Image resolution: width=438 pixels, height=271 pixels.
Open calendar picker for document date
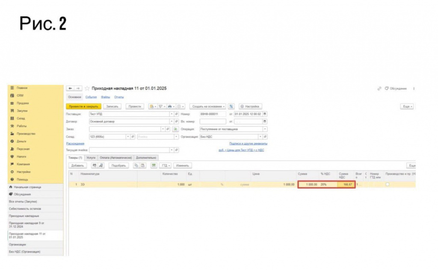pyautogui.click(x=265, y=114)
